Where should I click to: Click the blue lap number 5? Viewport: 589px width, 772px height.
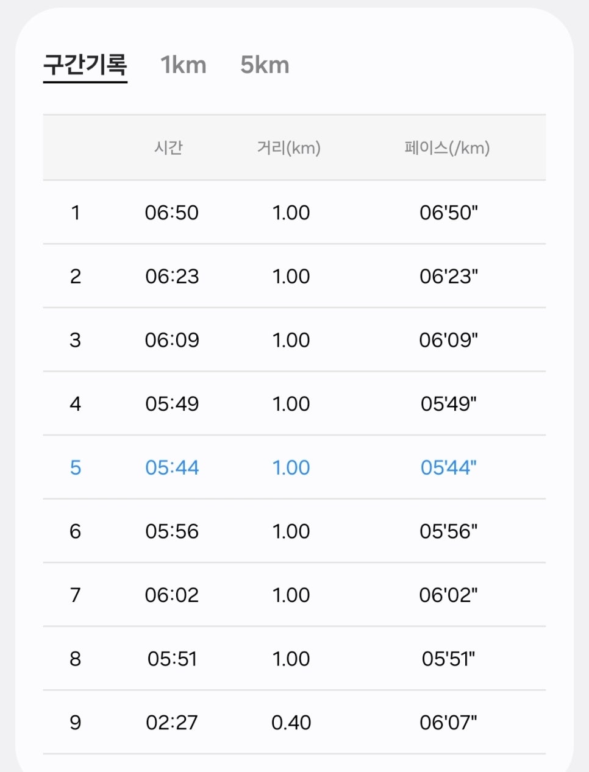75,467
